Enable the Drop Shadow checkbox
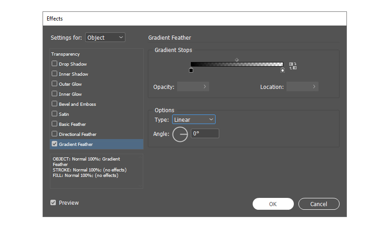 tap(54, 63)
